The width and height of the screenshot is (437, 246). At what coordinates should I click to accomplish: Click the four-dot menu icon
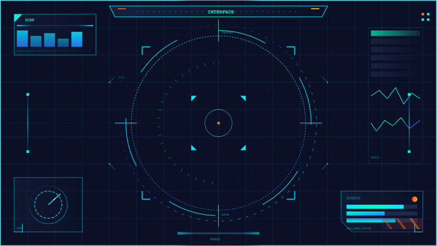point(425,16)
